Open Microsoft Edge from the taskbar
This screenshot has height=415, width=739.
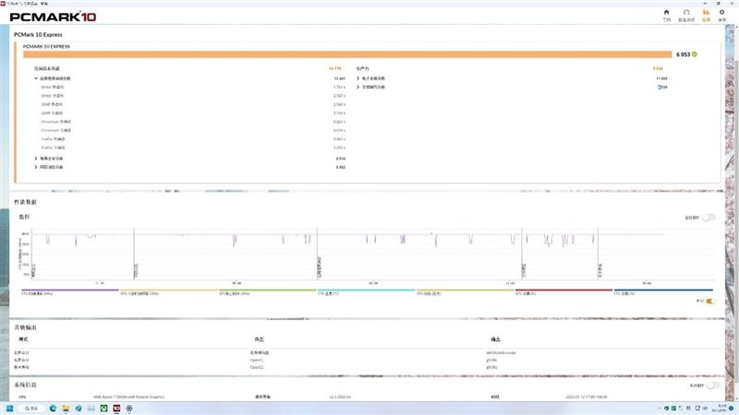53,409
